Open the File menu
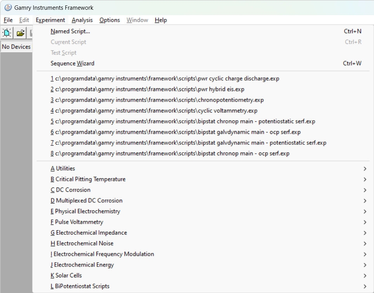 point(8,20)
